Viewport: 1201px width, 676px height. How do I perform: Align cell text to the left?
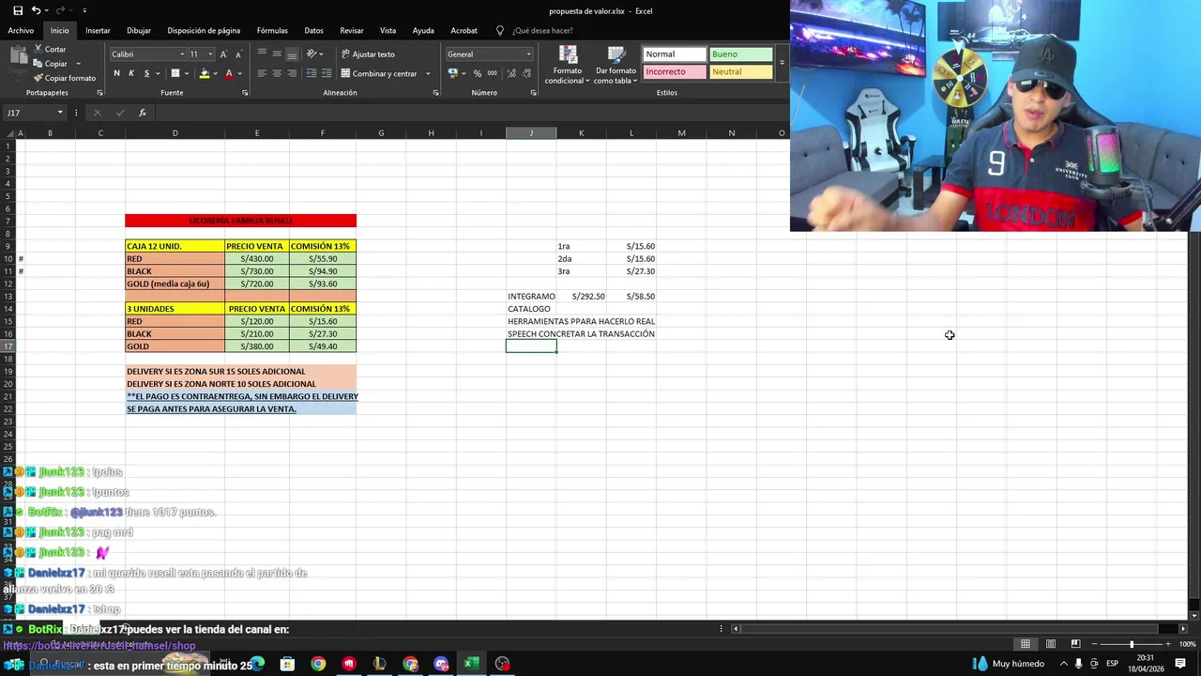(x=262, y=73)
